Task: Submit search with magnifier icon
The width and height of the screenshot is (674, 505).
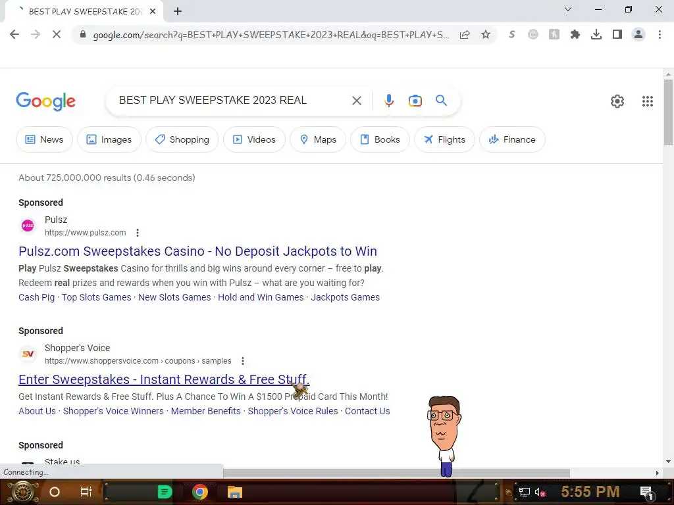Action: (441, 101)
